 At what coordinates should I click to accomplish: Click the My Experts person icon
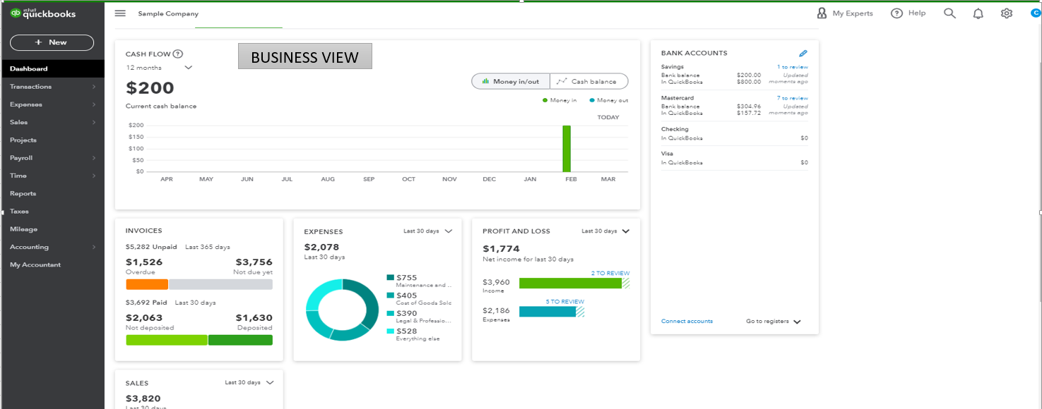[x=822, y=13]
